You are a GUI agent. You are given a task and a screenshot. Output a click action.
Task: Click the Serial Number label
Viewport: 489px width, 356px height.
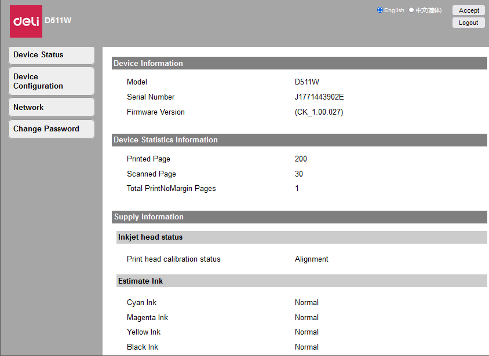[151, 97]
